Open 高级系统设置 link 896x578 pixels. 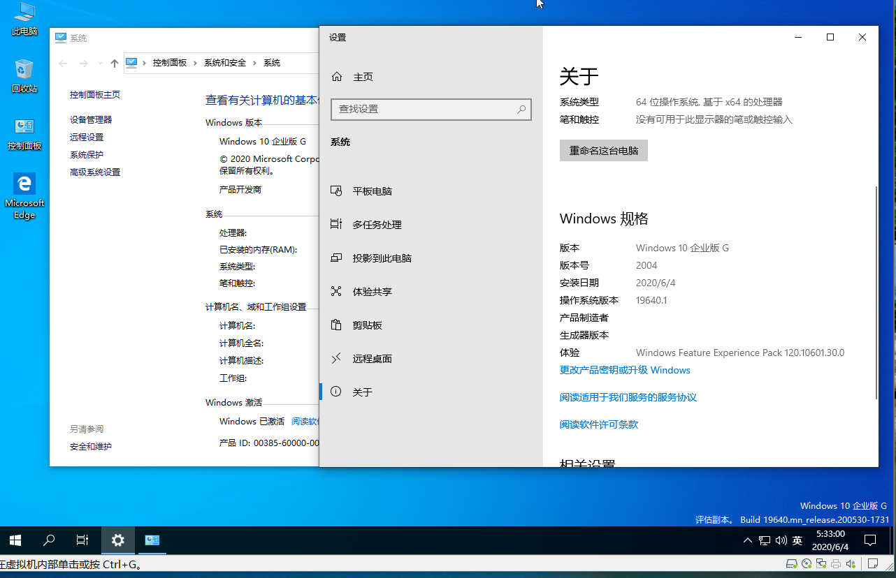click(x=95, y=172)
